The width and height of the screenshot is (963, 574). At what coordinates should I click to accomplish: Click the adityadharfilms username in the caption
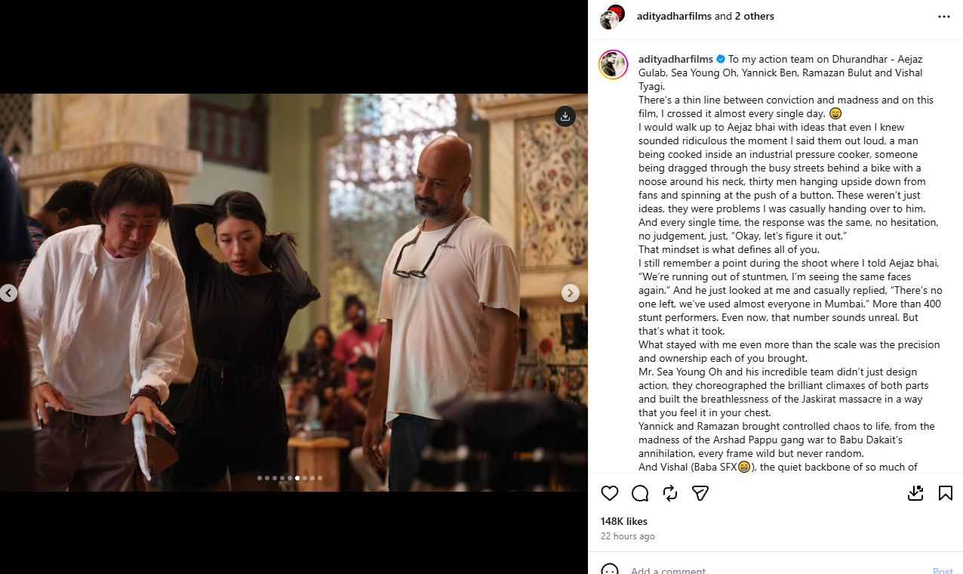coord(675,59)
